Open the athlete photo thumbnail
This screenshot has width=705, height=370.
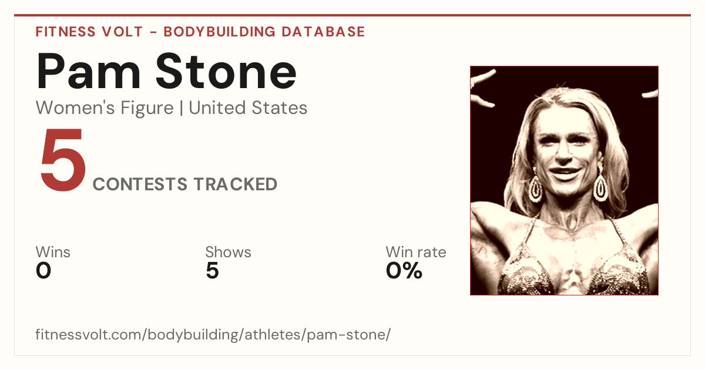564,180
